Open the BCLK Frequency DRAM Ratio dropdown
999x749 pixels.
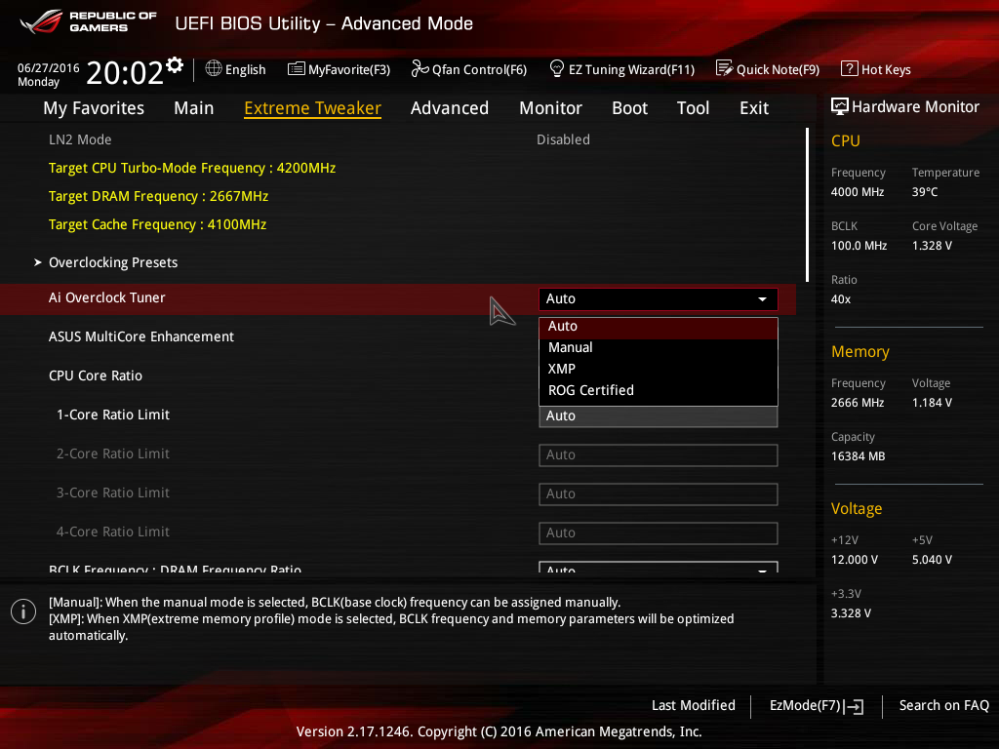(659, 567)
